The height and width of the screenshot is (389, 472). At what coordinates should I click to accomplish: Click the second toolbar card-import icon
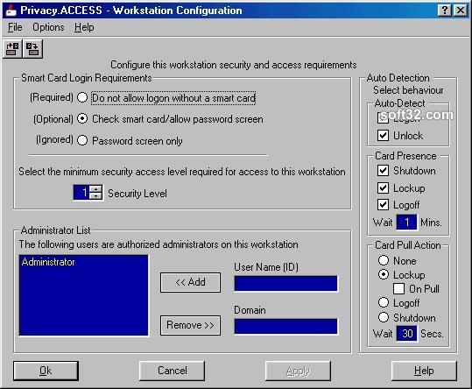[x=32, y=49]
